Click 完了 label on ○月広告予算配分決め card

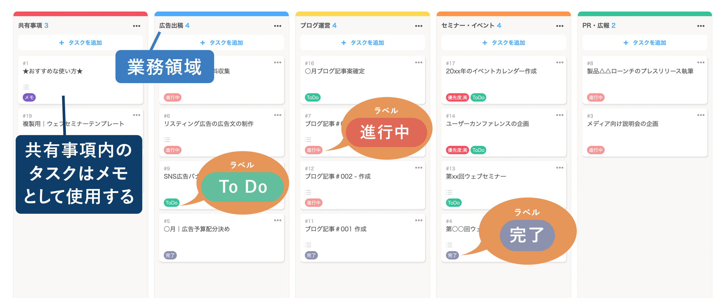click(170, 256)
